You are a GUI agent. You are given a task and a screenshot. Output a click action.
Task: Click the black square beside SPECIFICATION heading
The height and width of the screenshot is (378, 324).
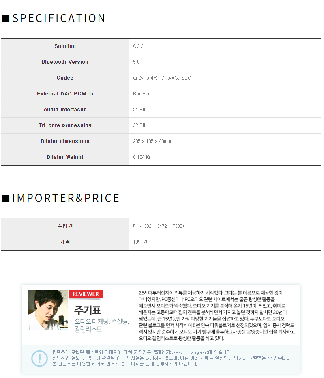[6, 19]
